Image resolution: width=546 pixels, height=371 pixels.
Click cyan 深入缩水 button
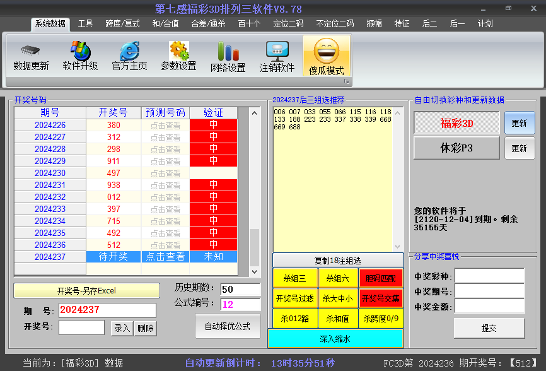coord(335,339)
